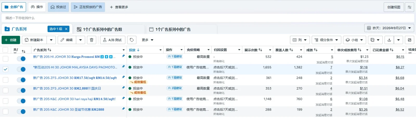
Task: Open 竞价策略 column header menu
Action: pyautogui.click(x=209, y=50)
